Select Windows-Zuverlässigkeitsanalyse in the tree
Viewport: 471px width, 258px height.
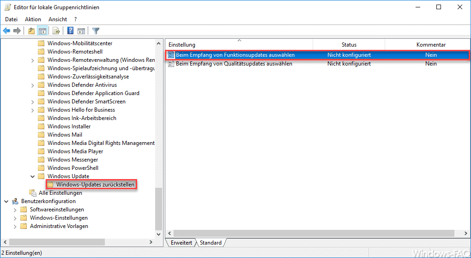pos(88,77)
